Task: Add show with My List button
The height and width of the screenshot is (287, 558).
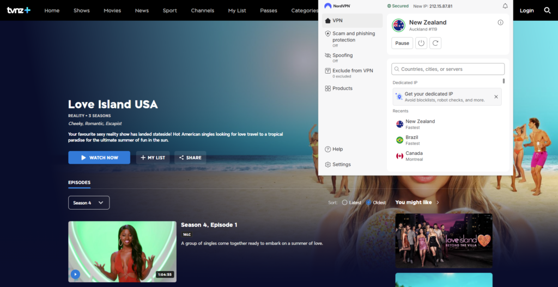Action: [x=153, y=158]
